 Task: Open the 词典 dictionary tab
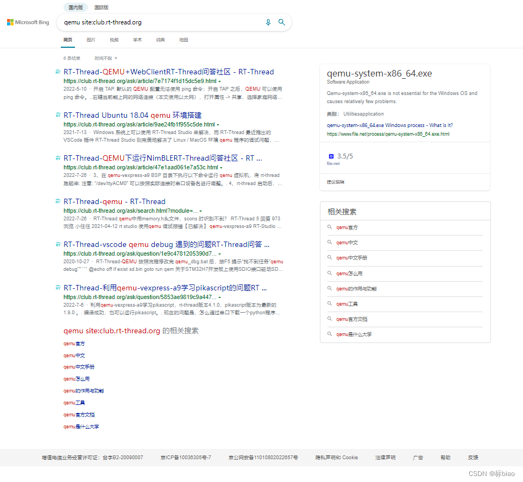(x=160, y=40)
